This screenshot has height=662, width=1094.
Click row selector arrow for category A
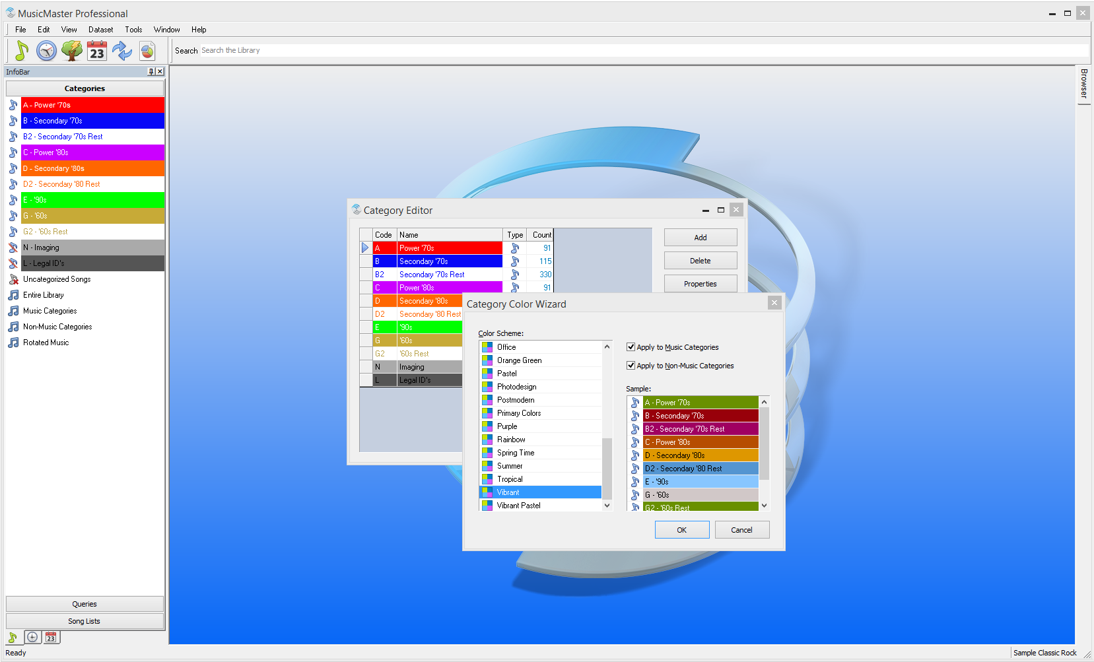coord(366,248)
